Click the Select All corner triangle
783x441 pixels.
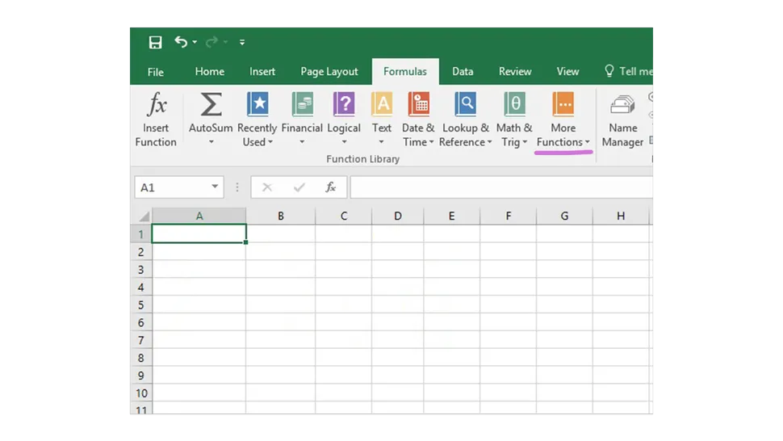click(143, 216)
